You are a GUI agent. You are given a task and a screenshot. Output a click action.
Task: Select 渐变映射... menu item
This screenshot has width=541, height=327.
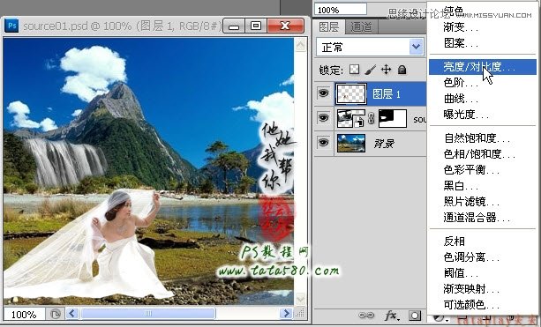(482, 289)
